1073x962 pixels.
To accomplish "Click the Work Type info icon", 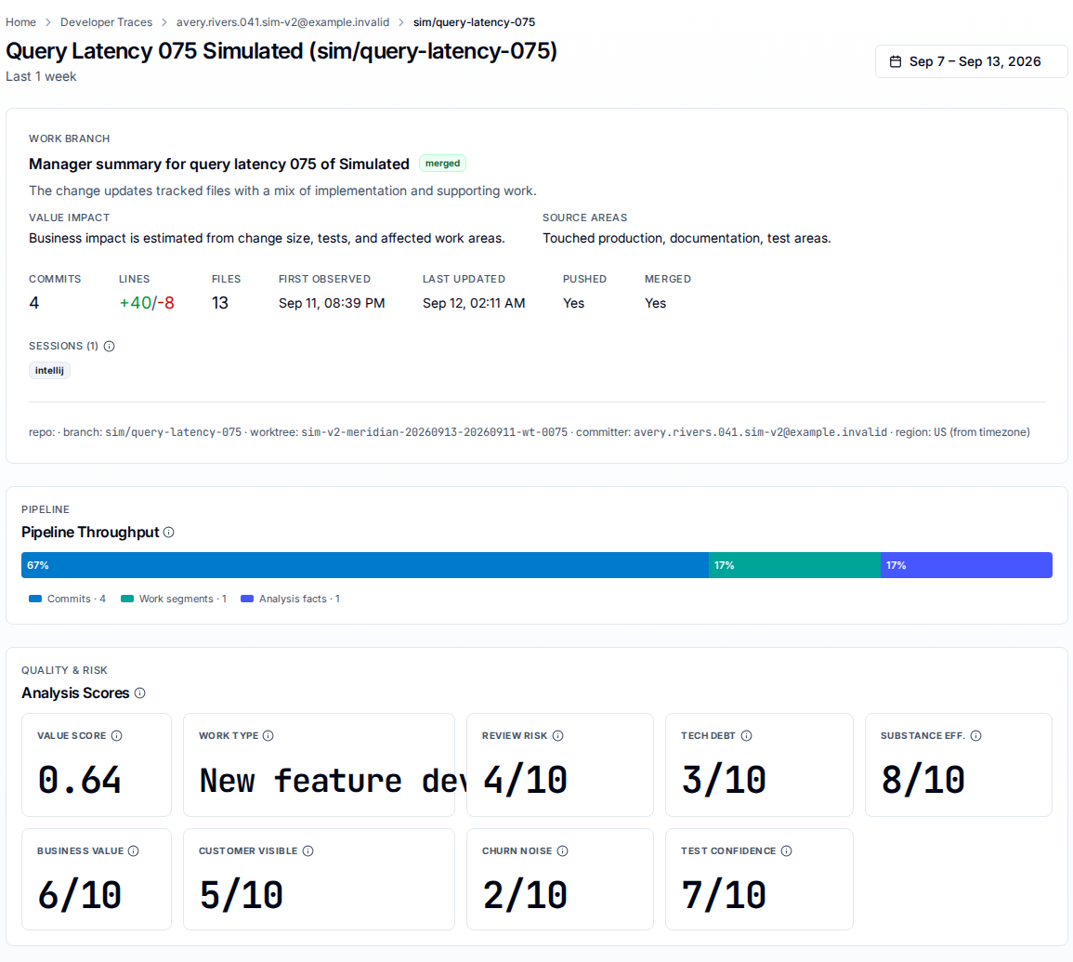I will point(268,736).
